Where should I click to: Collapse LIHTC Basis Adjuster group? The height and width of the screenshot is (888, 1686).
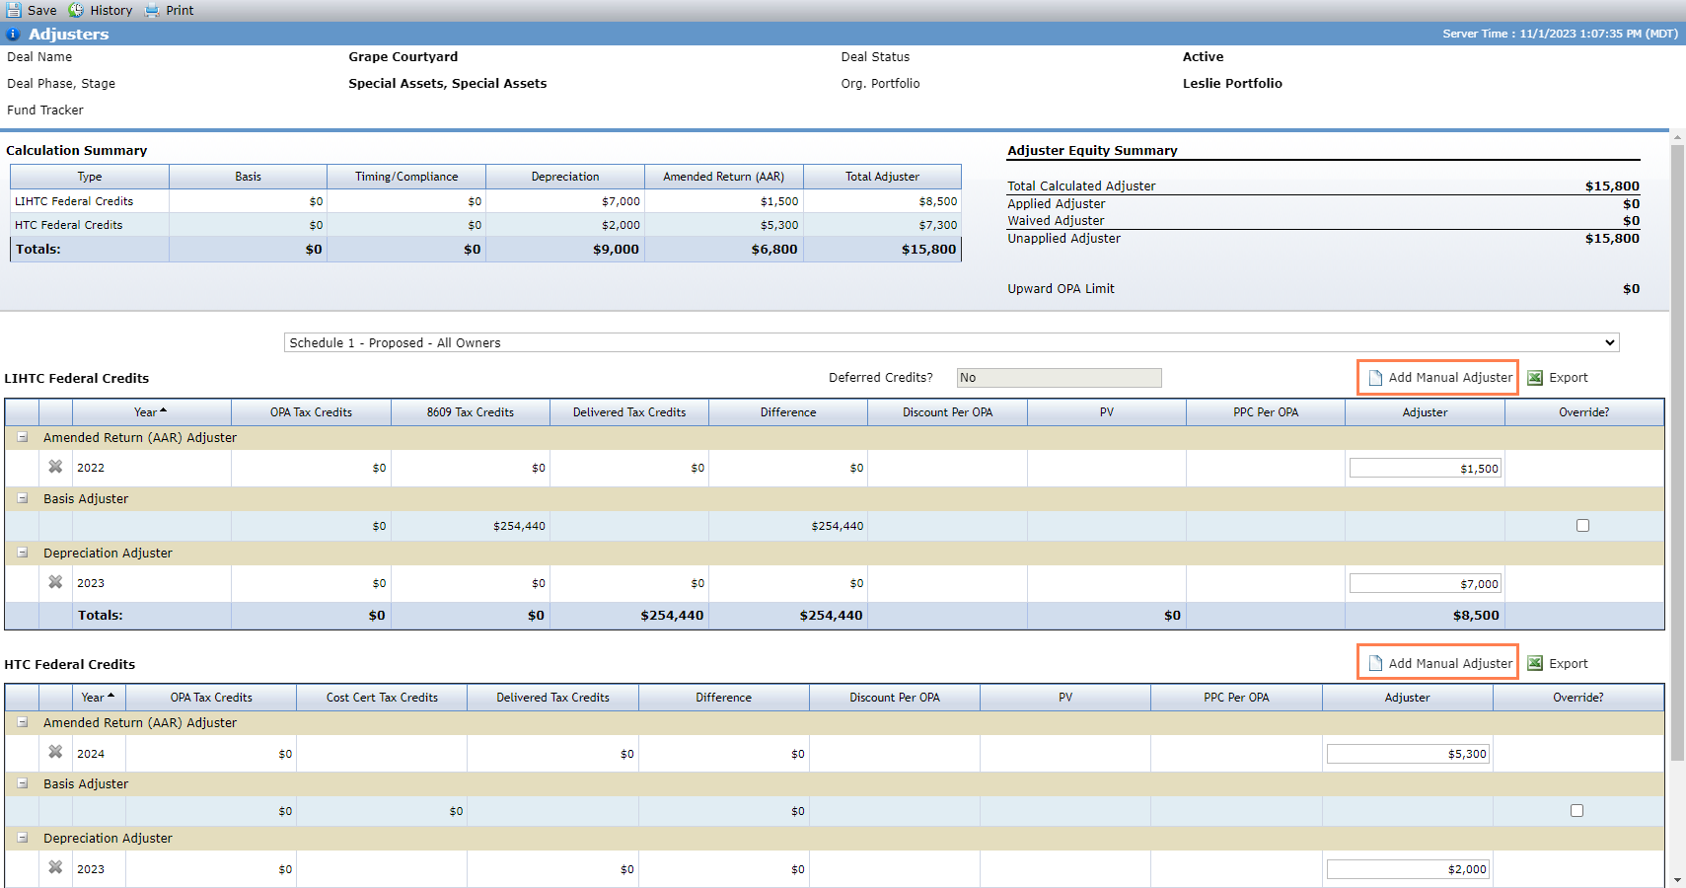click(x=22, y=498)
